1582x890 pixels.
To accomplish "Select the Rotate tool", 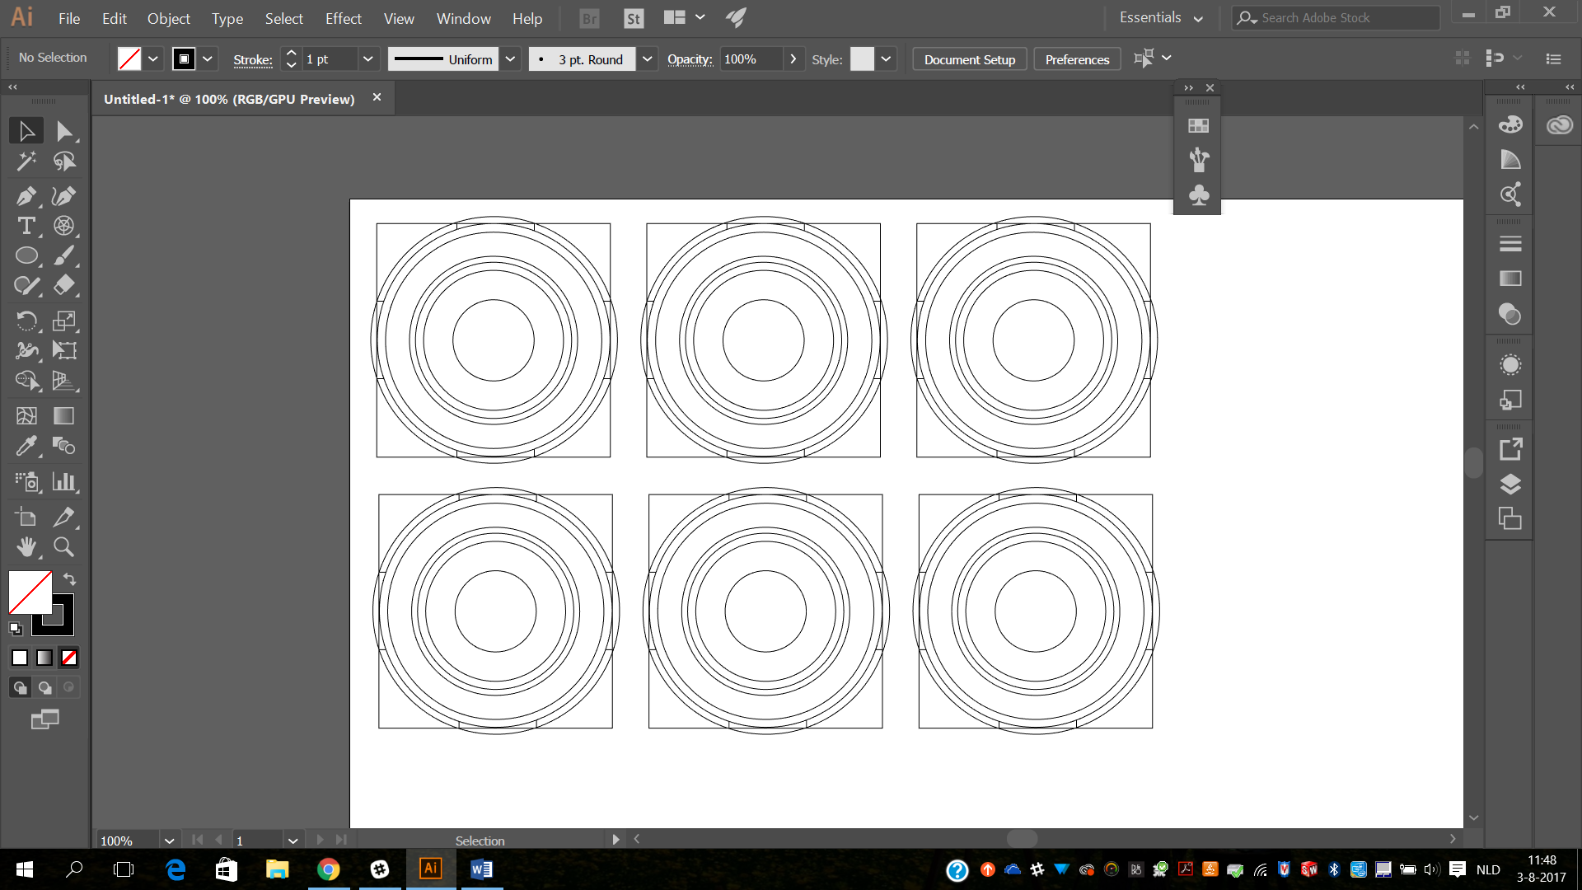I will [26, 321].
